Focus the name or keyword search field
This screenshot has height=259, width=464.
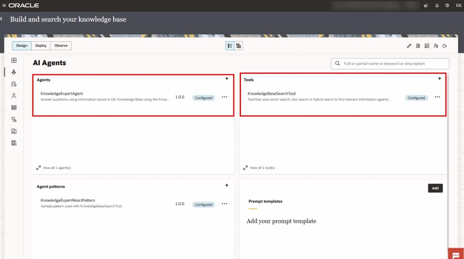point(390,63)
